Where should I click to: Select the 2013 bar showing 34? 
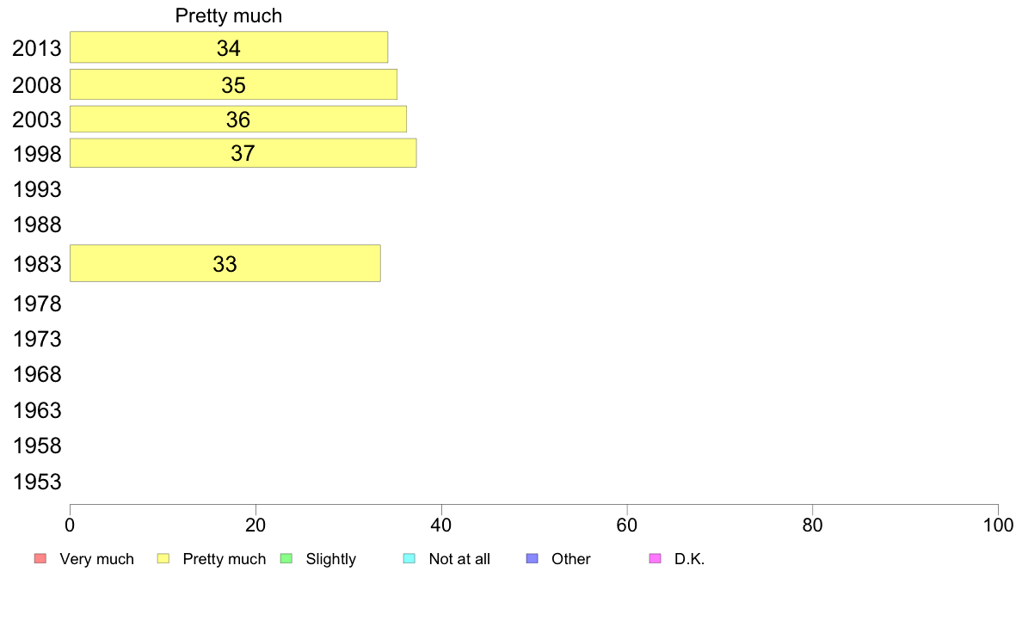tap(229, 47)
